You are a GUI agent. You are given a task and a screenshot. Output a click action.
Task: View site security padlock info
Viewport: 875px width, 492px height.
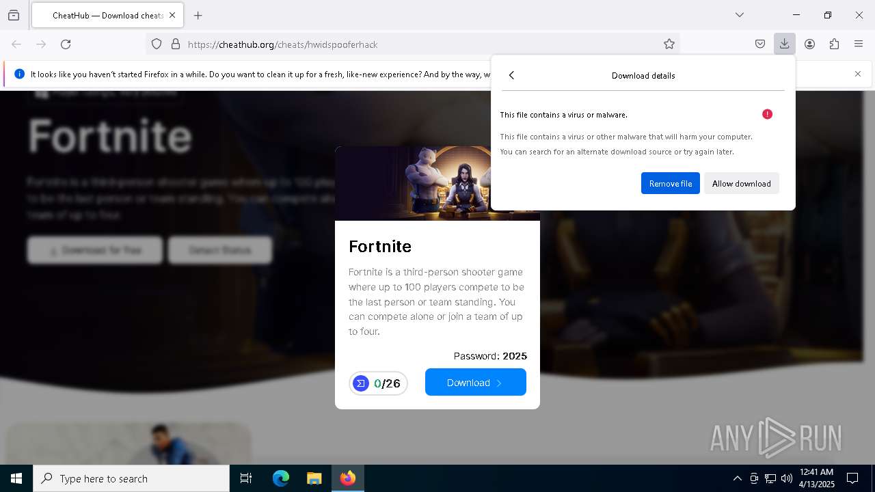pos(176,44)
